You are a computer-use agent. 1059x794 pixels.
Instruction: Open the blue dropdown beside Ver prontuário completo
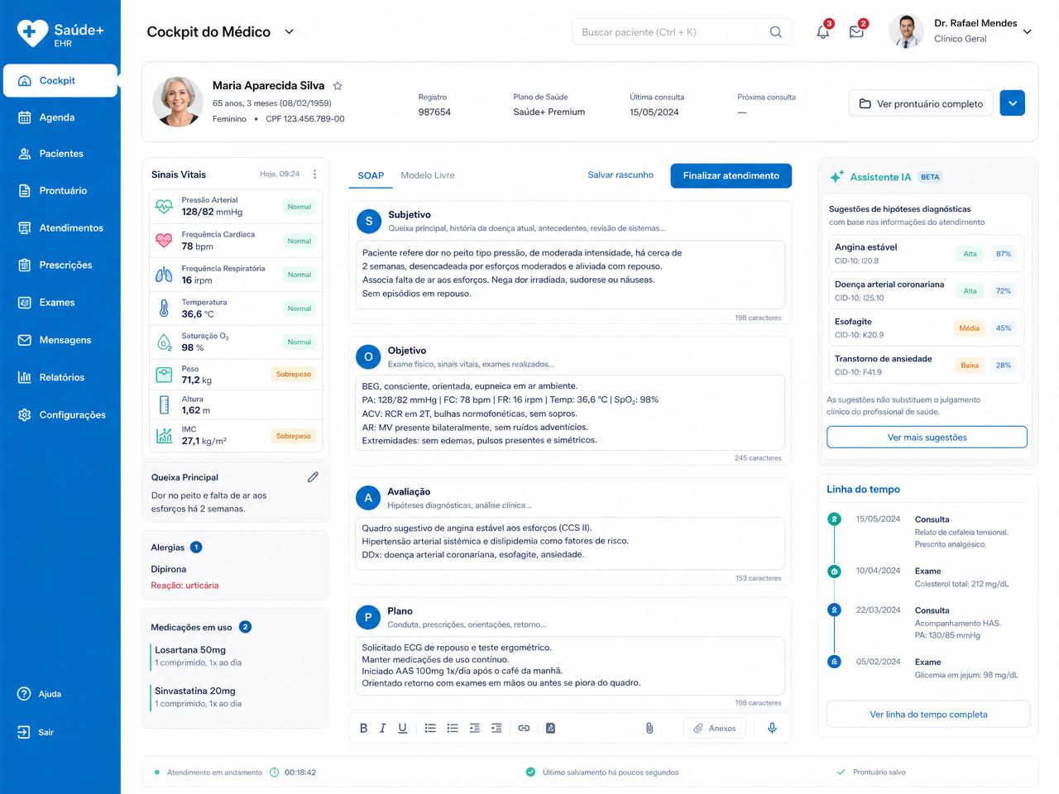click(x=1013, y=103)
